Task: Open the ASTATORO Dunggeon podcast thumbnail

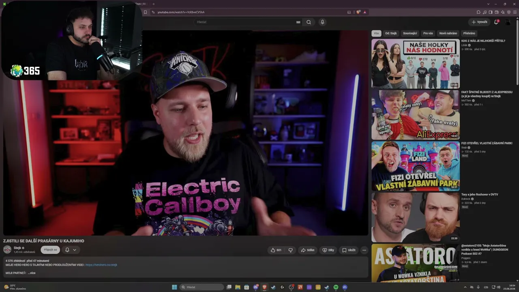Action: tap(416, 263)
